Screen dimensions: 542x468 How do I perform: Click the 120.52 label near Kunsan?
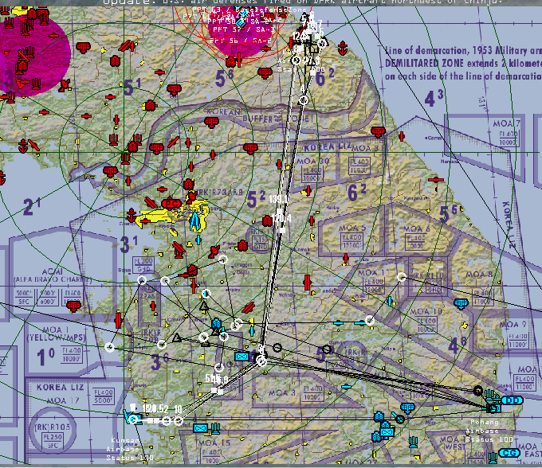click(155, 409)
